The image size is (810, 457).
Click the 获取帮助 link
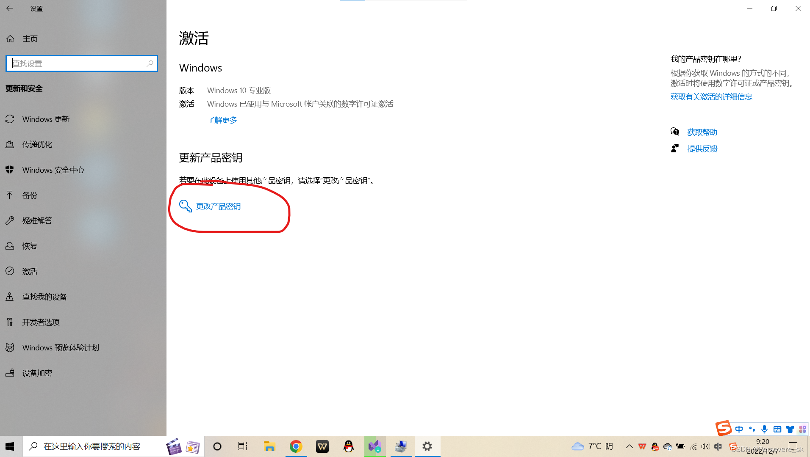702,132
